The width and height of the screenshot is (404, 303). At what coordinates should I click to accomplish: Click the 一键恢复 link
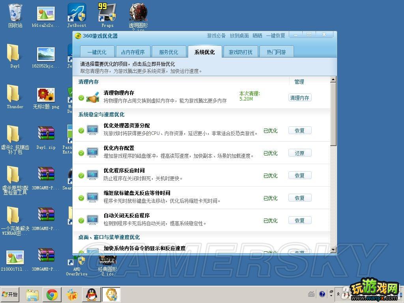[276, 36]
